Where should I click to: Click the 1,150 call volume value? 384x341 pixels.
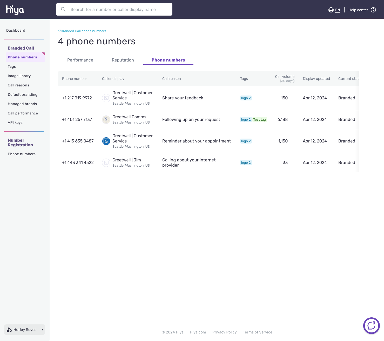pyautogui.click(x=283, y=141)
